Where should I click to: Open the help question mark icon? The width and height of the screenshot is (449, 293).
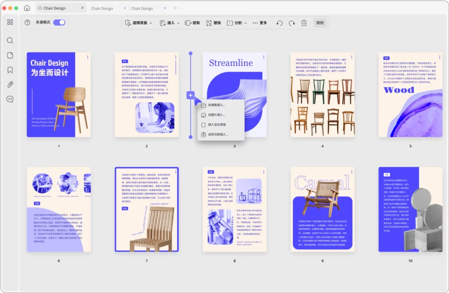28,22
